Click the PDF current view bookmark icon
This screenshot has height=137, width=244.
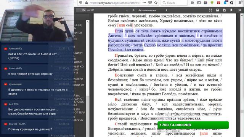tap(231, 10)
